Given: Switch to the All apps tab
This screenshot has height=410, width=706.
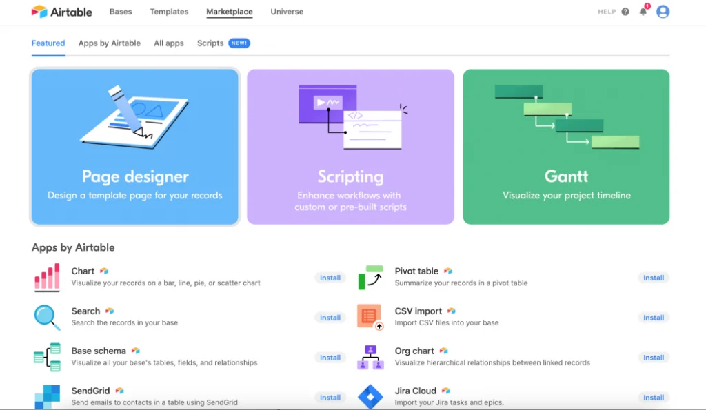Looking at the screenshot, I should click(x=169, y=43).
